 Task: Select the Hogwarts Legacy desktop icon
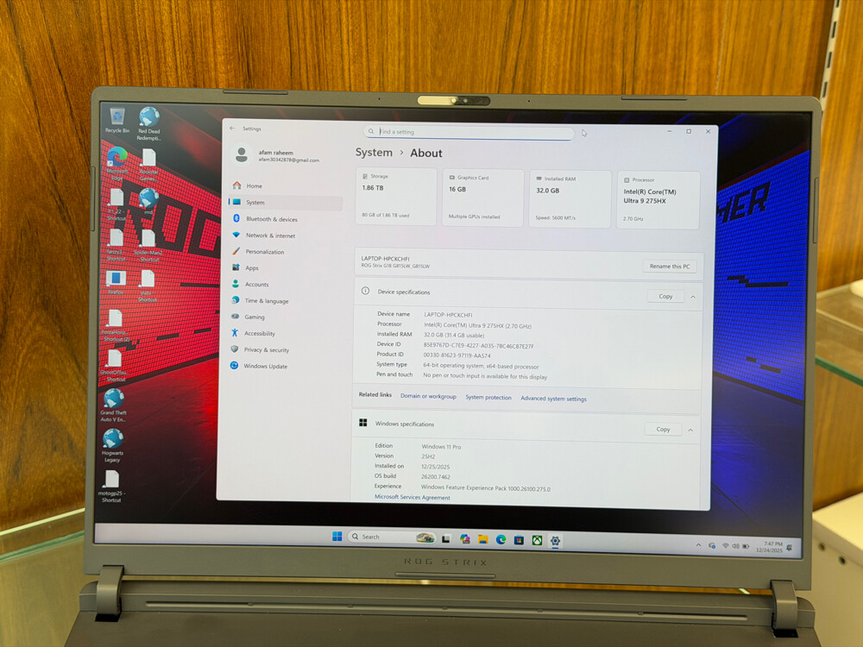coord(112,446)
